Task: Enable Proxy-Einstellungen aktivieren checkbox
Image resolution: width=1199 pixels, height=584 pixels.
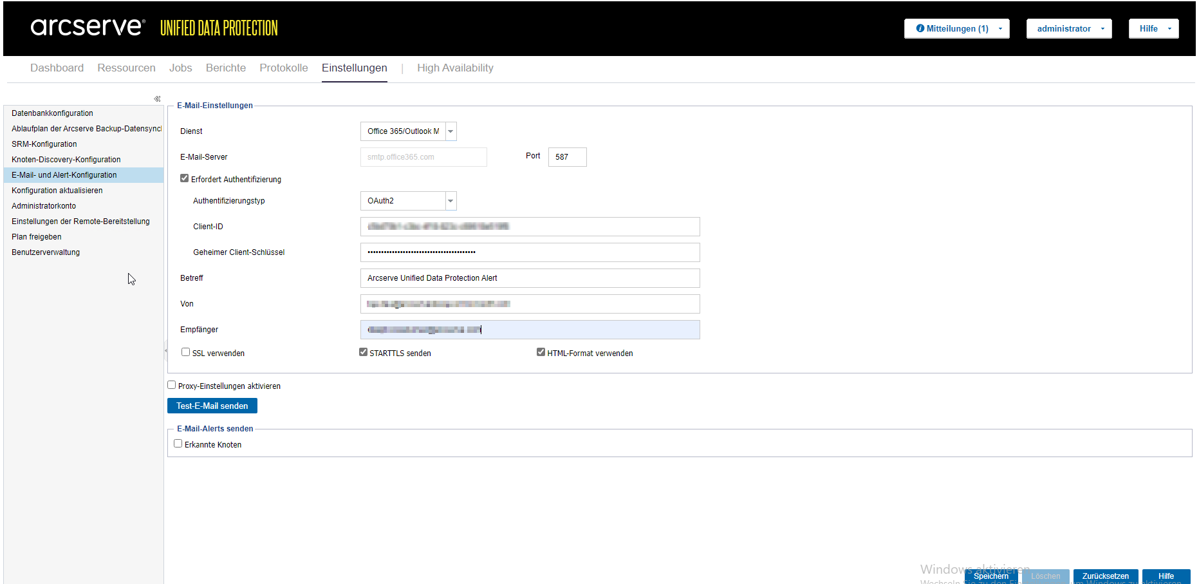Action: [172, 385]
